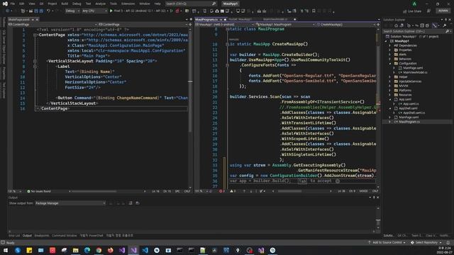The height and width of the screenshot is (255, 454).
Task: Click Solution Explorer pin icon
Action: click(x=446, y=20)
